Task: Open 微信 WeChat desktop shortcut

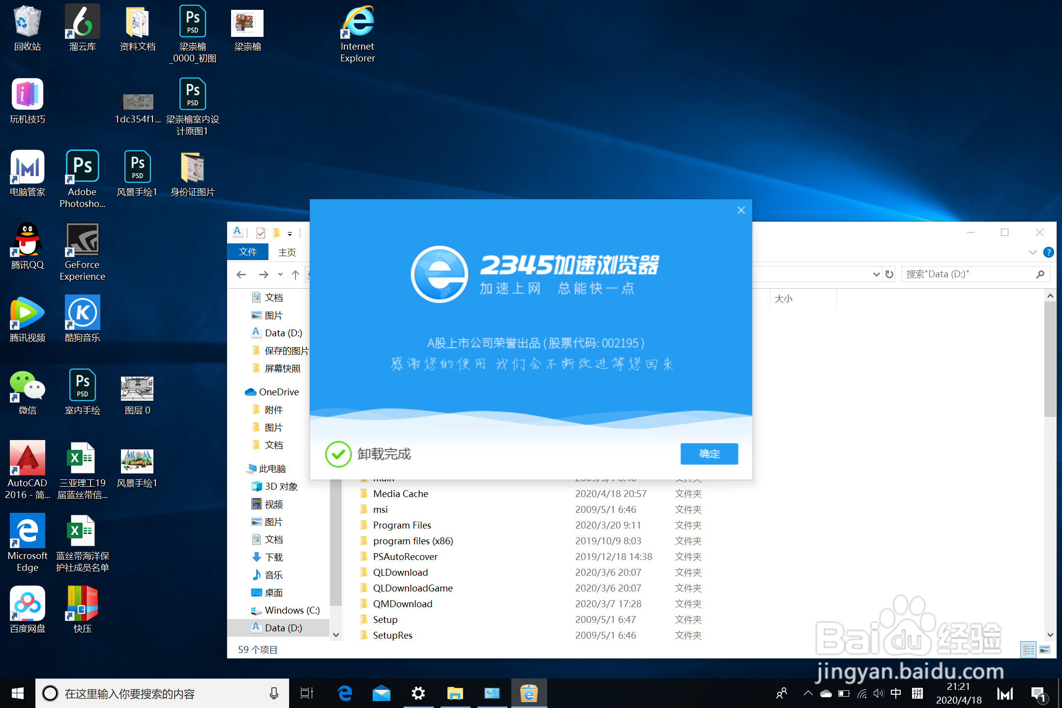Action: [28, 392]
